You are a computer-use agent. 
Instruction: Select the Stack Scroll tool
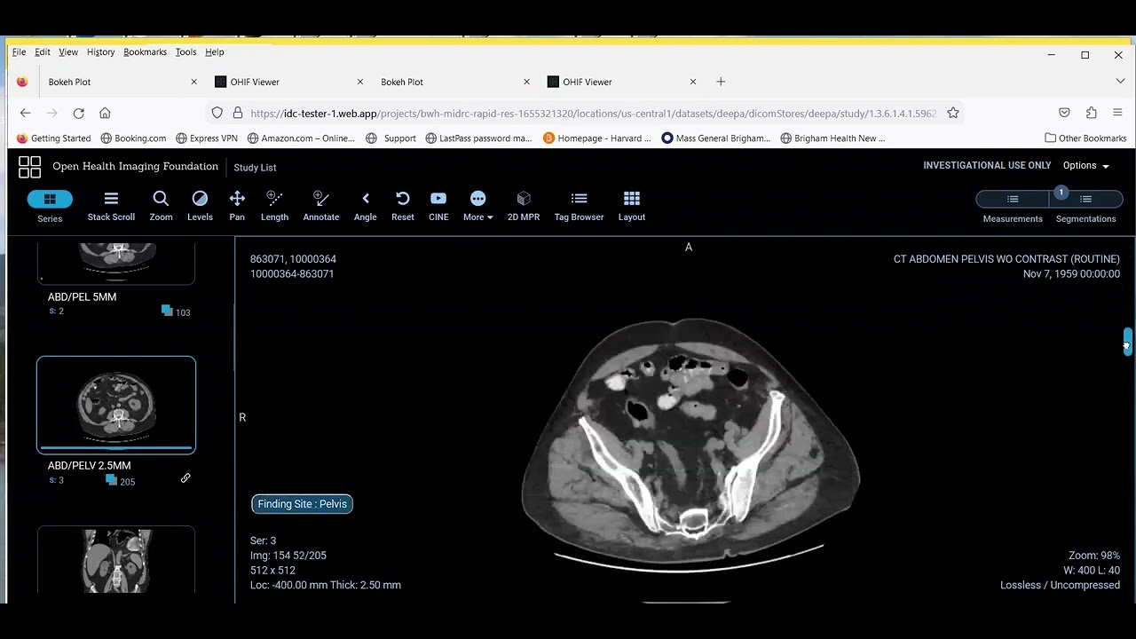111,206
